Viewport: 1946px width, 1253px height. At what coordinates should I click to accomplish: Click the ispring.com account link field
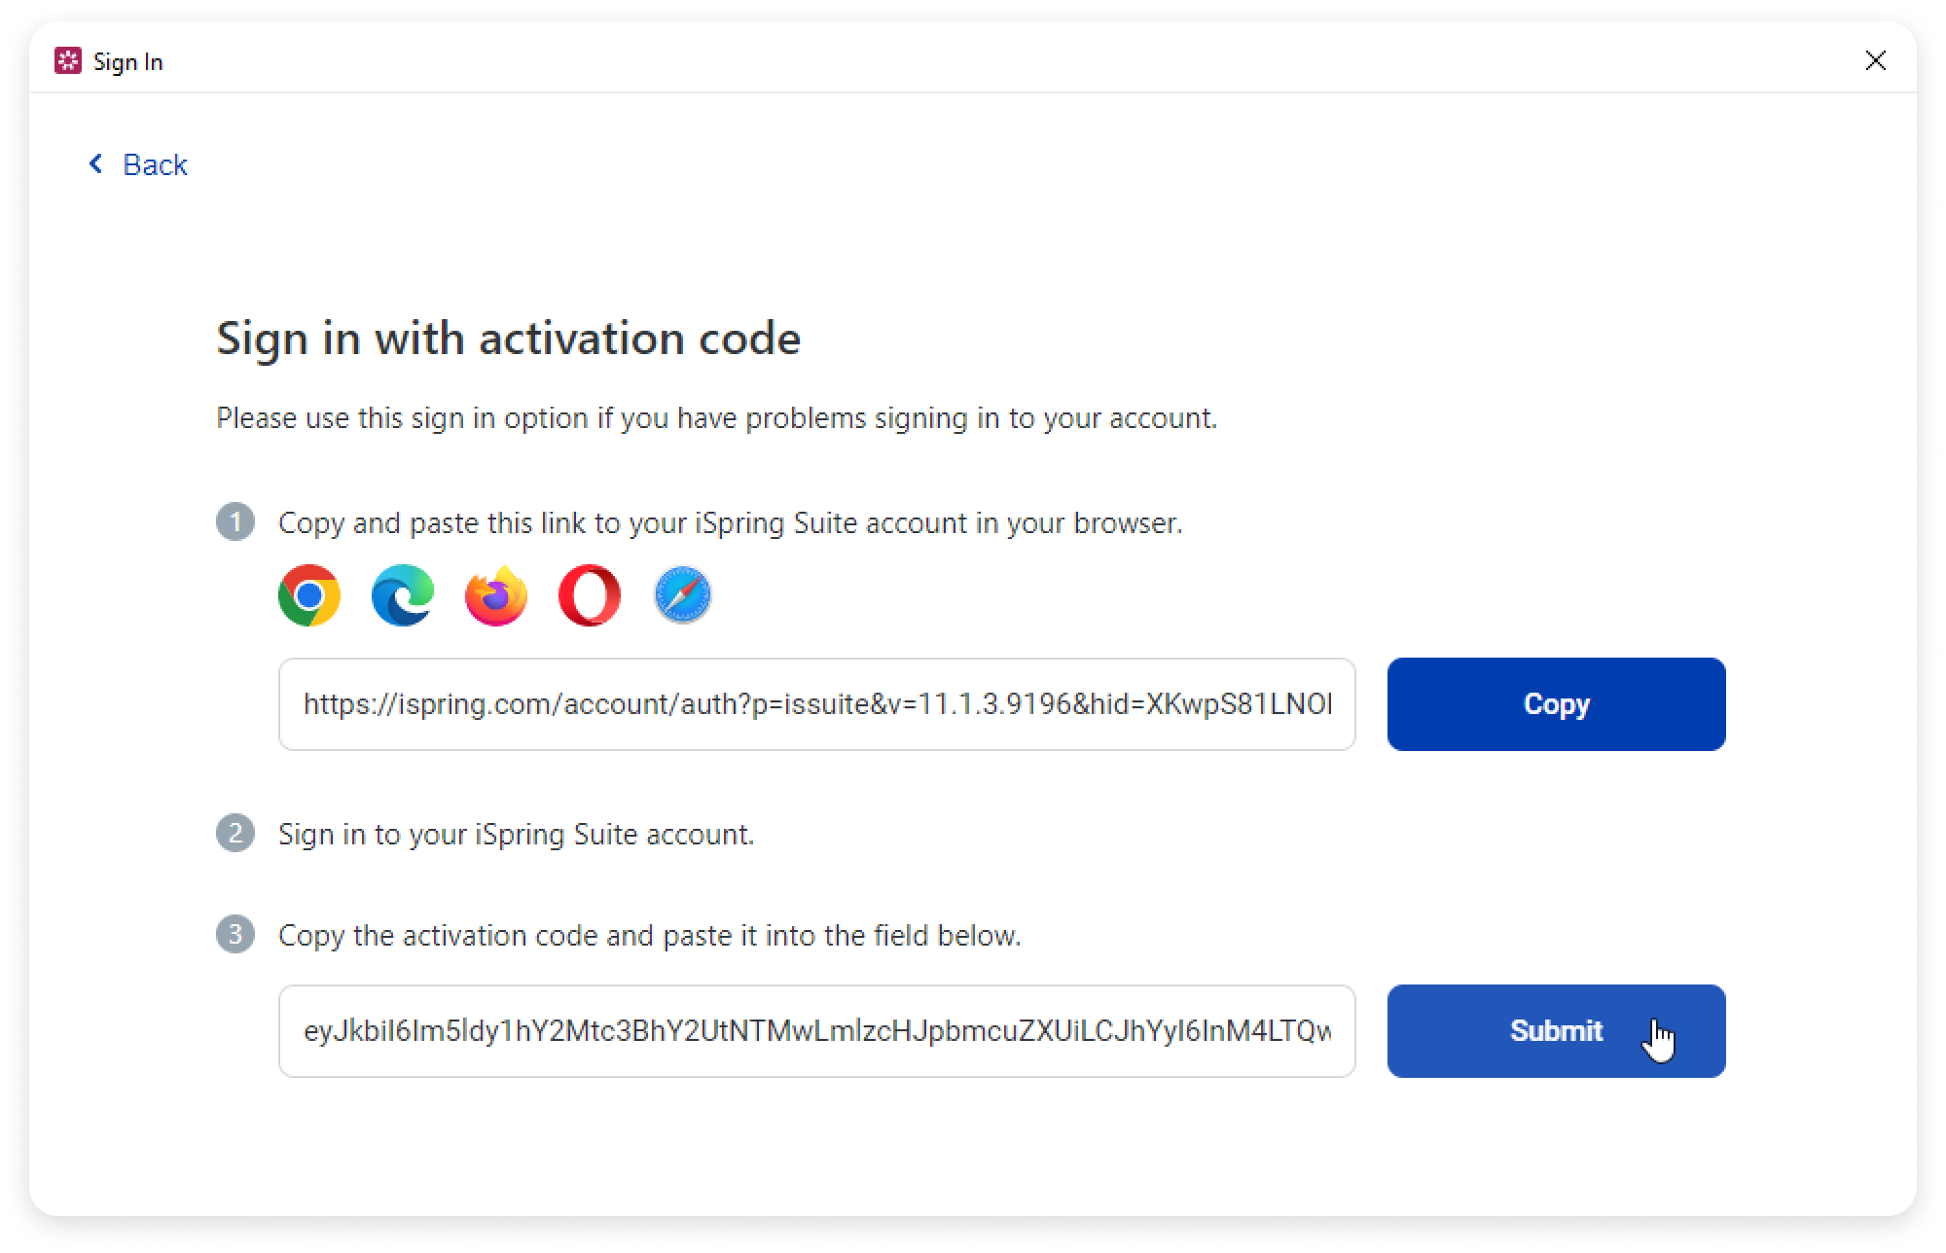tap(816, 704)
